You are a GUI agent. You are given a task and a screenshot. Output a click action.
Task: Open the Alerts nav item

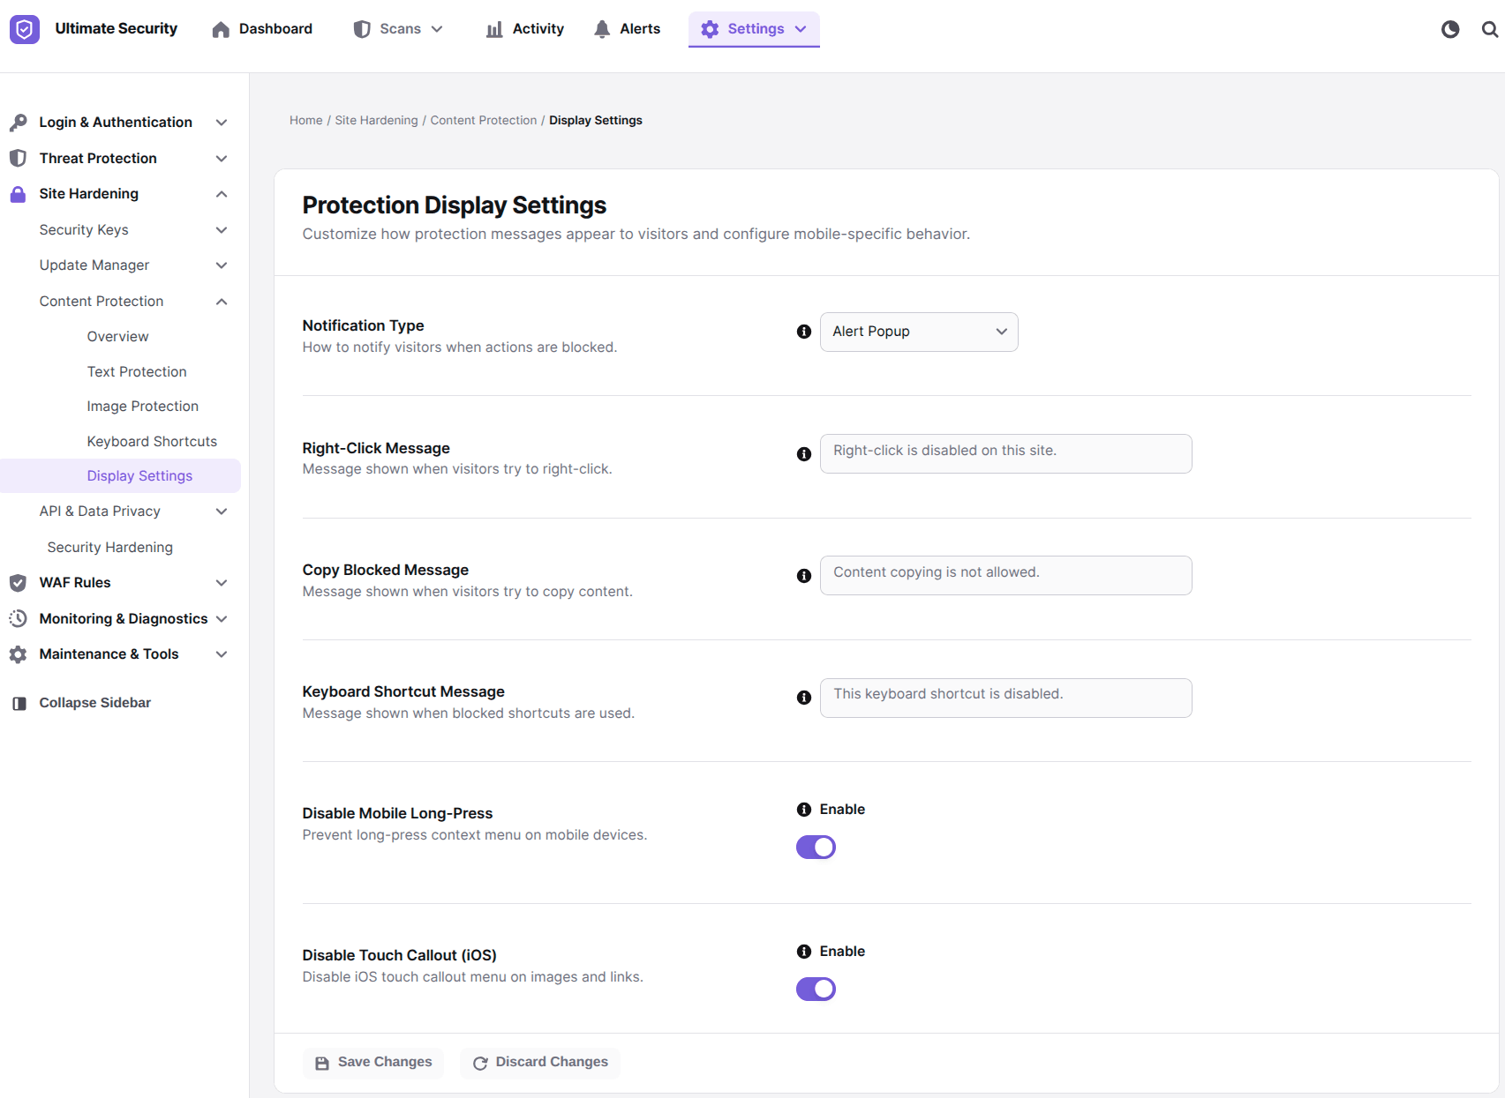point(627,29)
